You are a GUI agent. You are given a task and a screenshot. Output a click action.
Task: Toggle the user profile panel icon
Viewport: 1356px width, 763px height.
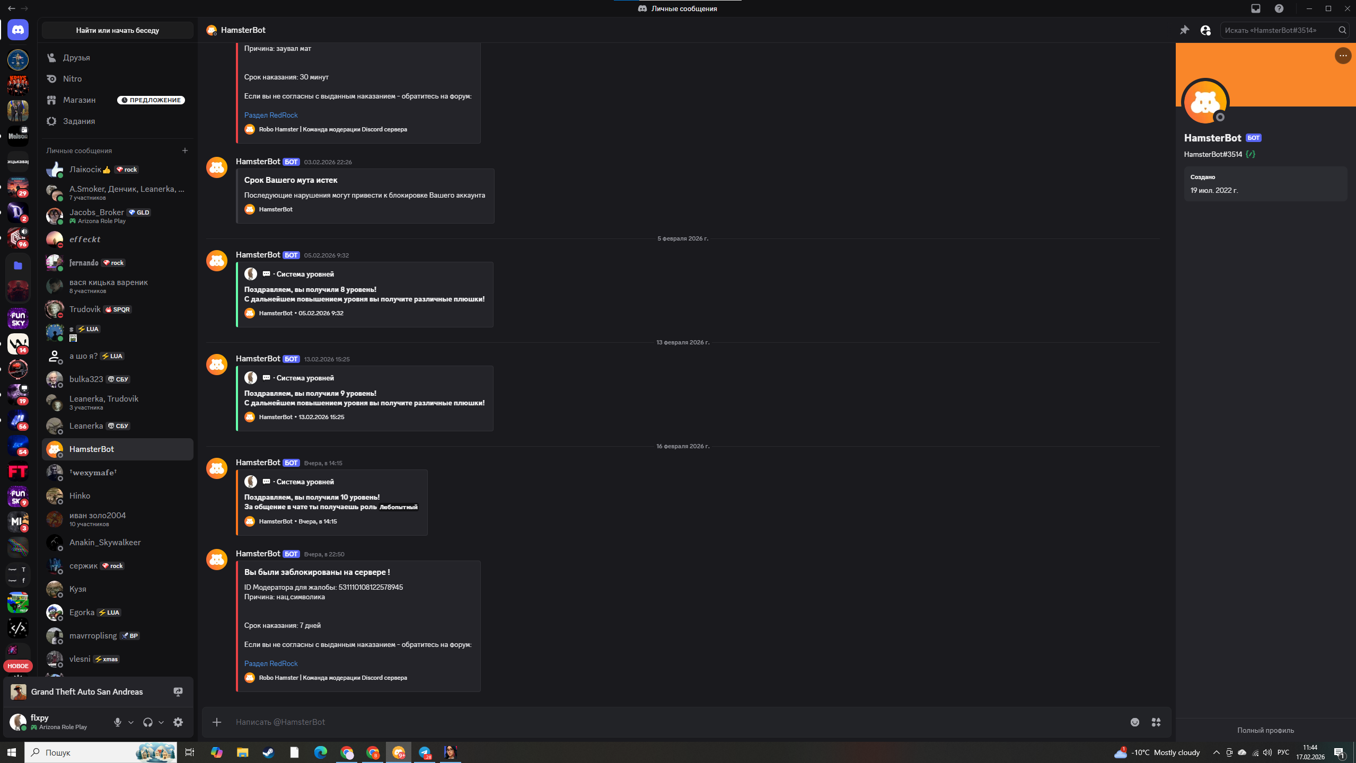point(1205,30)
